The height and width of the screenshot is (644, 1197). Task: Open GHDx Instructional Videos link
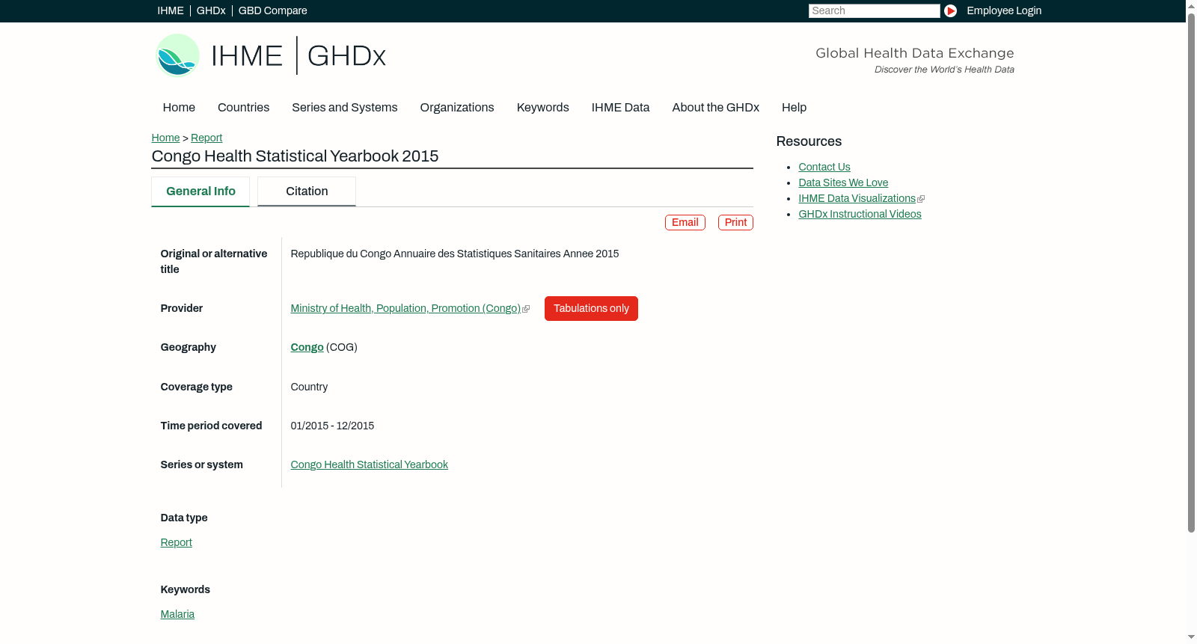860,214
